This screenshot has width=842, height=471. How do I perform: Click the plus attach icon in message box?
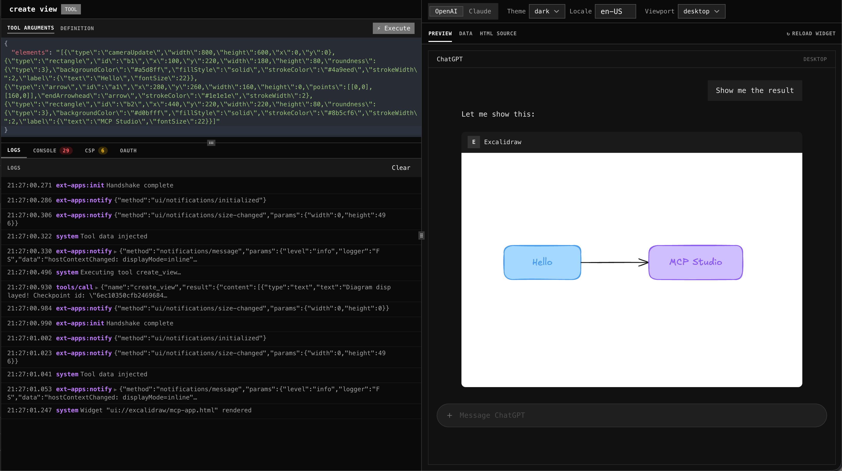click(x=449, y=415)
